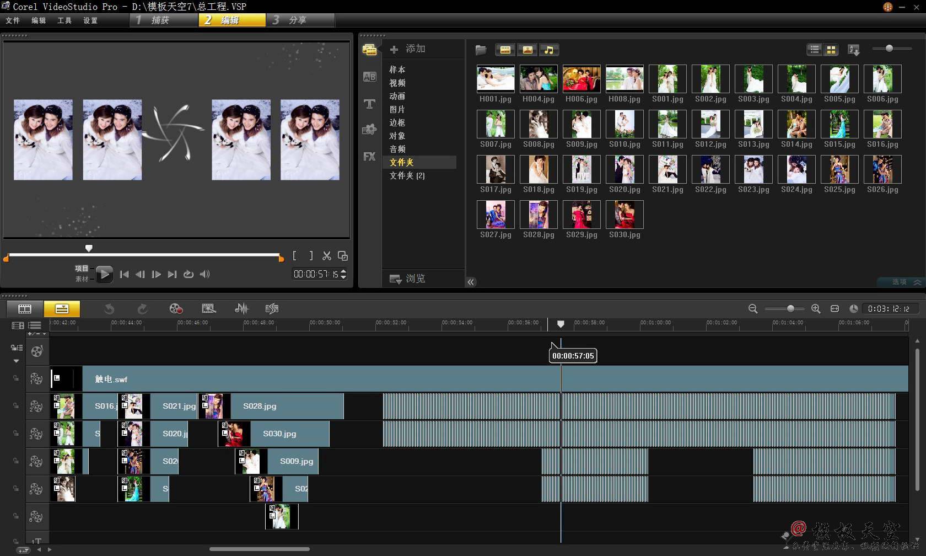Select the 边框 library category
This screenshot has width=926, height=556.
(x=397, y=122)
